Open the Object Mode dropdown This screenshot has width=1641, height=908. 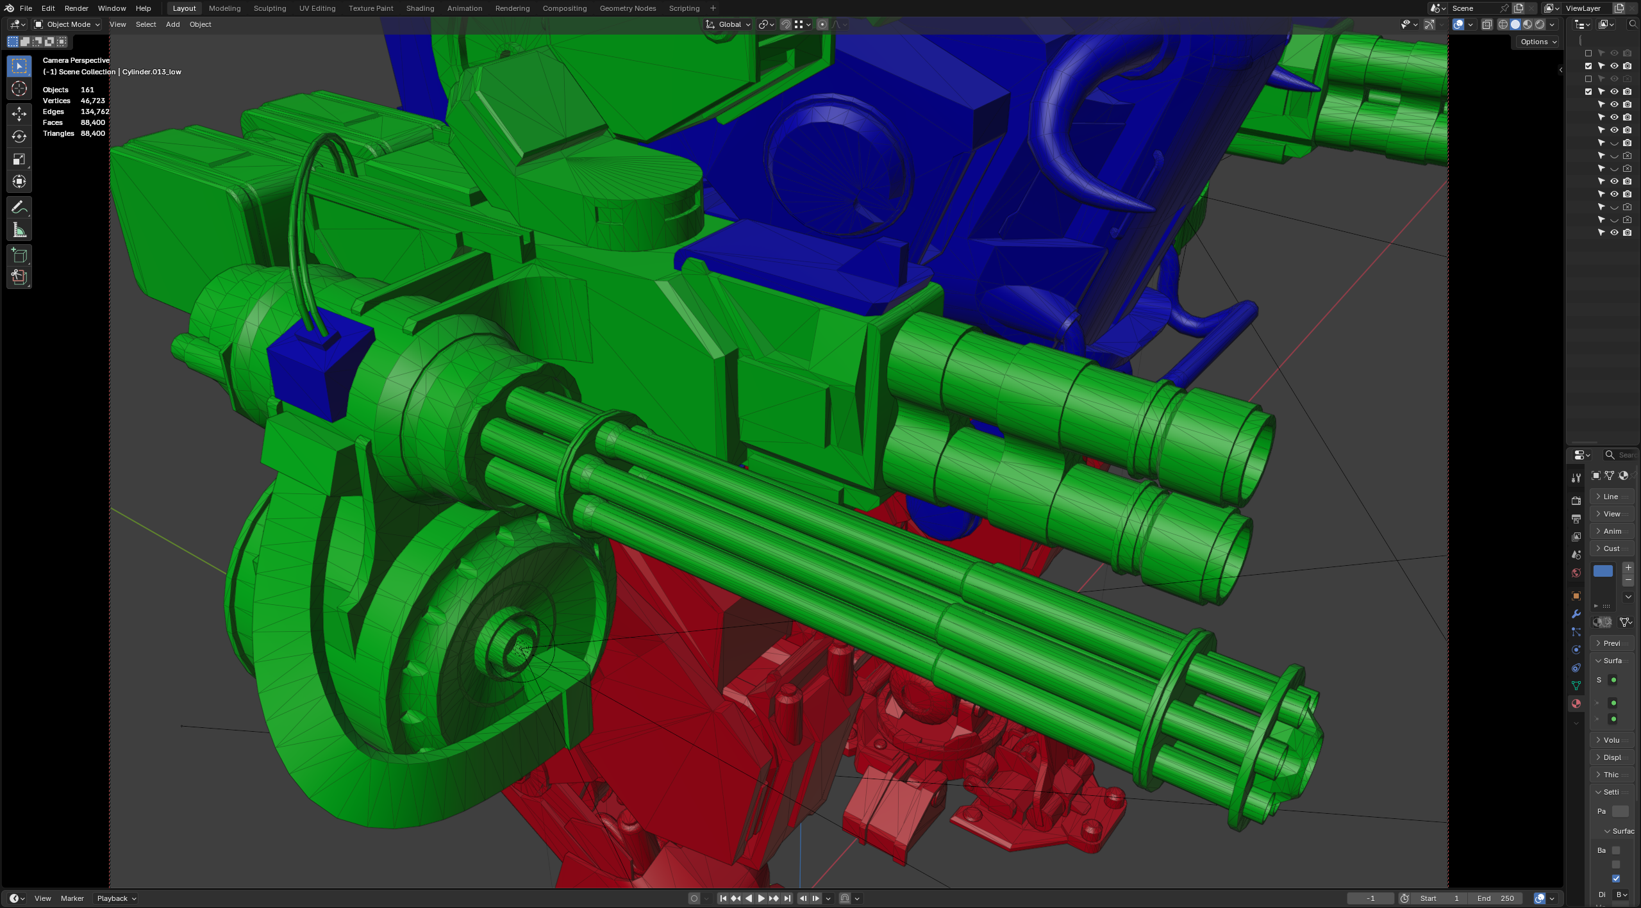[67, 24]
